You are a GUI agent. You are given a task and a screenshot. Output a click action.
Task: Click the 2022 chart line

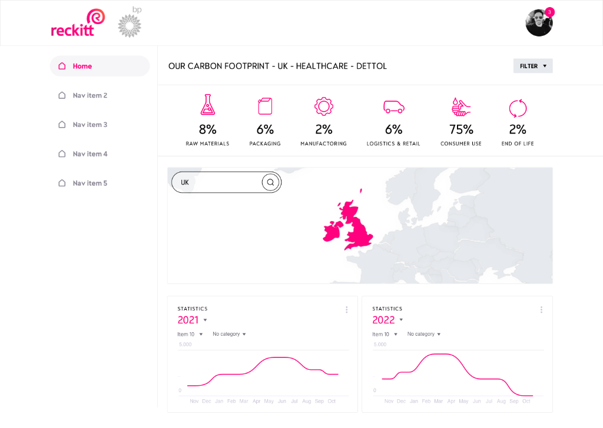(x=457, y=374)
